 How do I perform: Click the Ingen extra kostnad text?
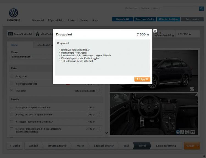tap(85, 91)
